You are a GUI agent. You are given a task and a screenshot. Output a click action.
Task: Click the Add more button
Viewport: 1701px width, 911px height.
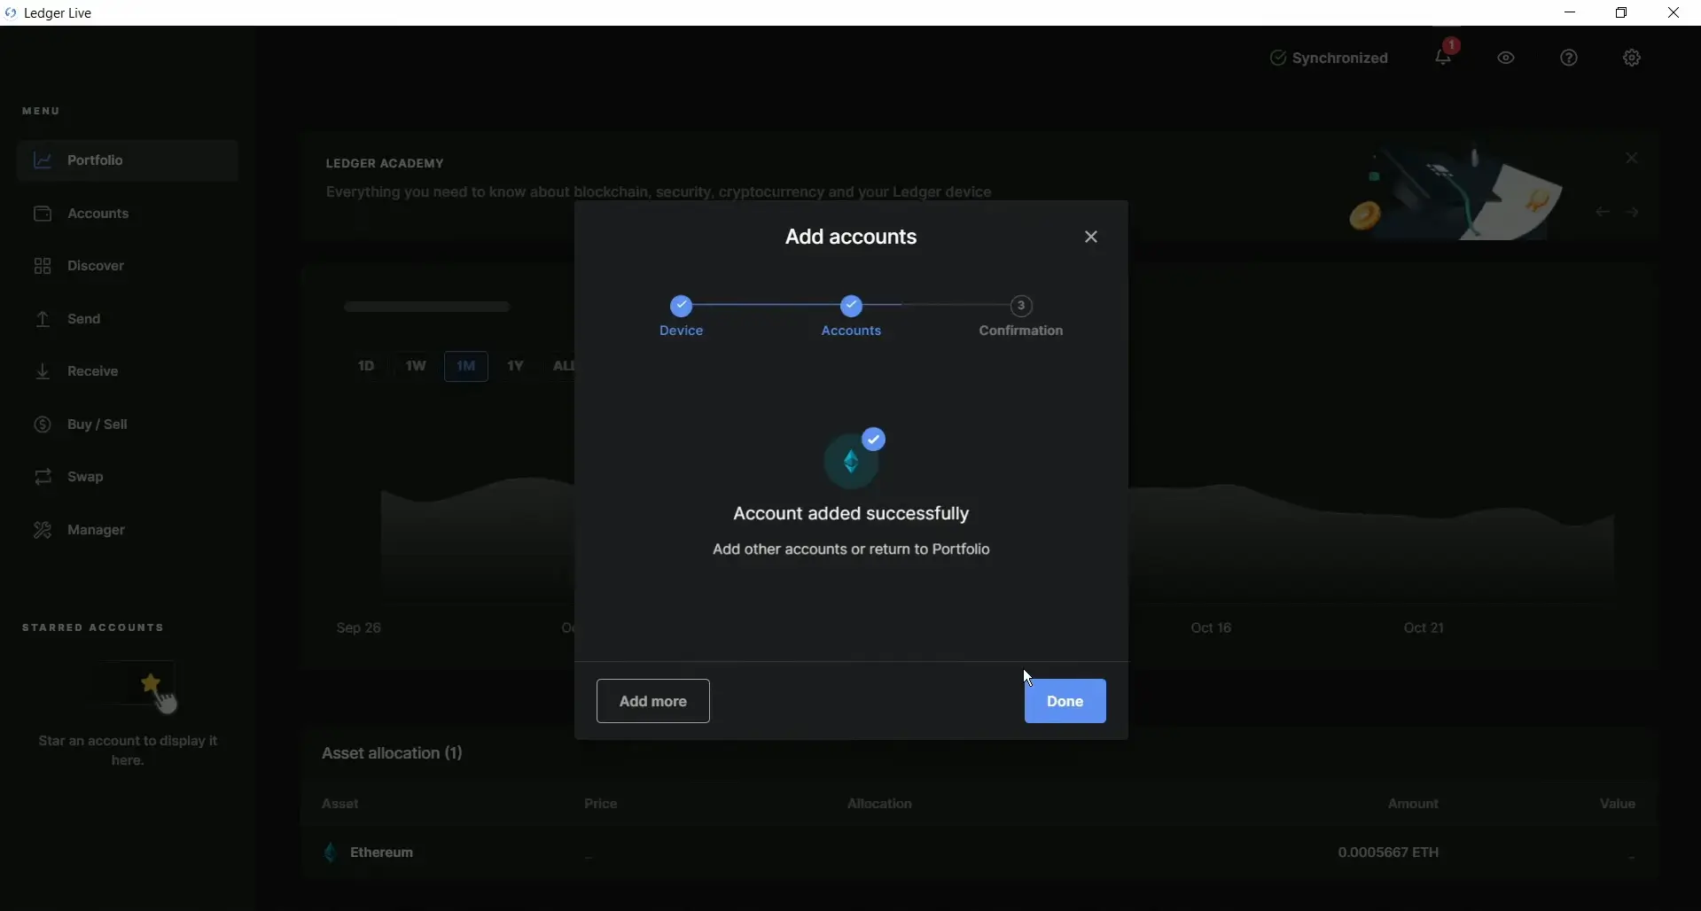(x=652, y=701)
